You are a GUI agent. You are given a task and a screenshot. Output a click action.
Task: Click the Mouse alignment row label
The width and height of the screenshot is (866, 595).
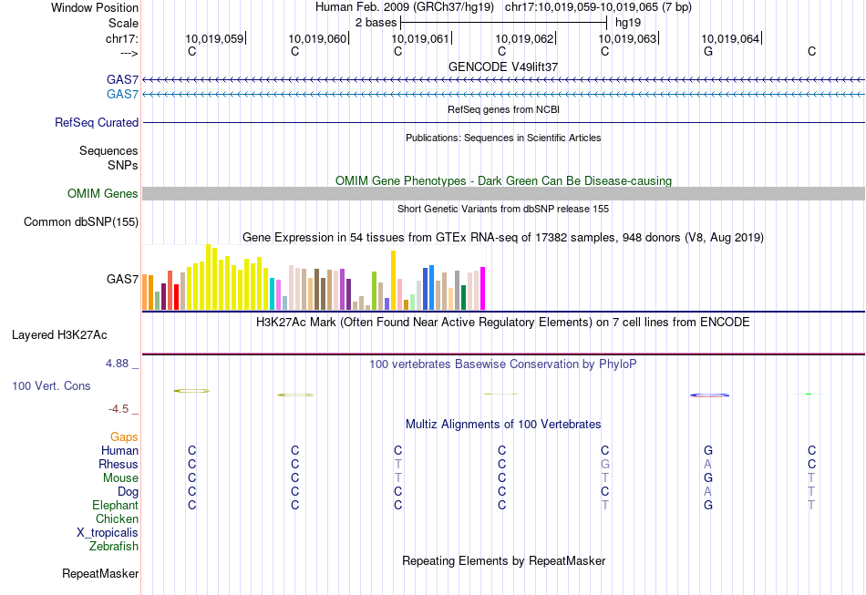point(120,478)
